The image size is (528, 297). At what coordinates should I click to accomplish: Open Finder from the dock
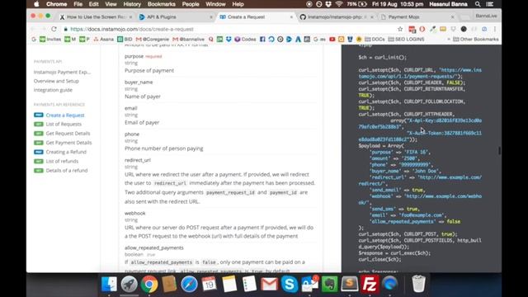(109, 284)
